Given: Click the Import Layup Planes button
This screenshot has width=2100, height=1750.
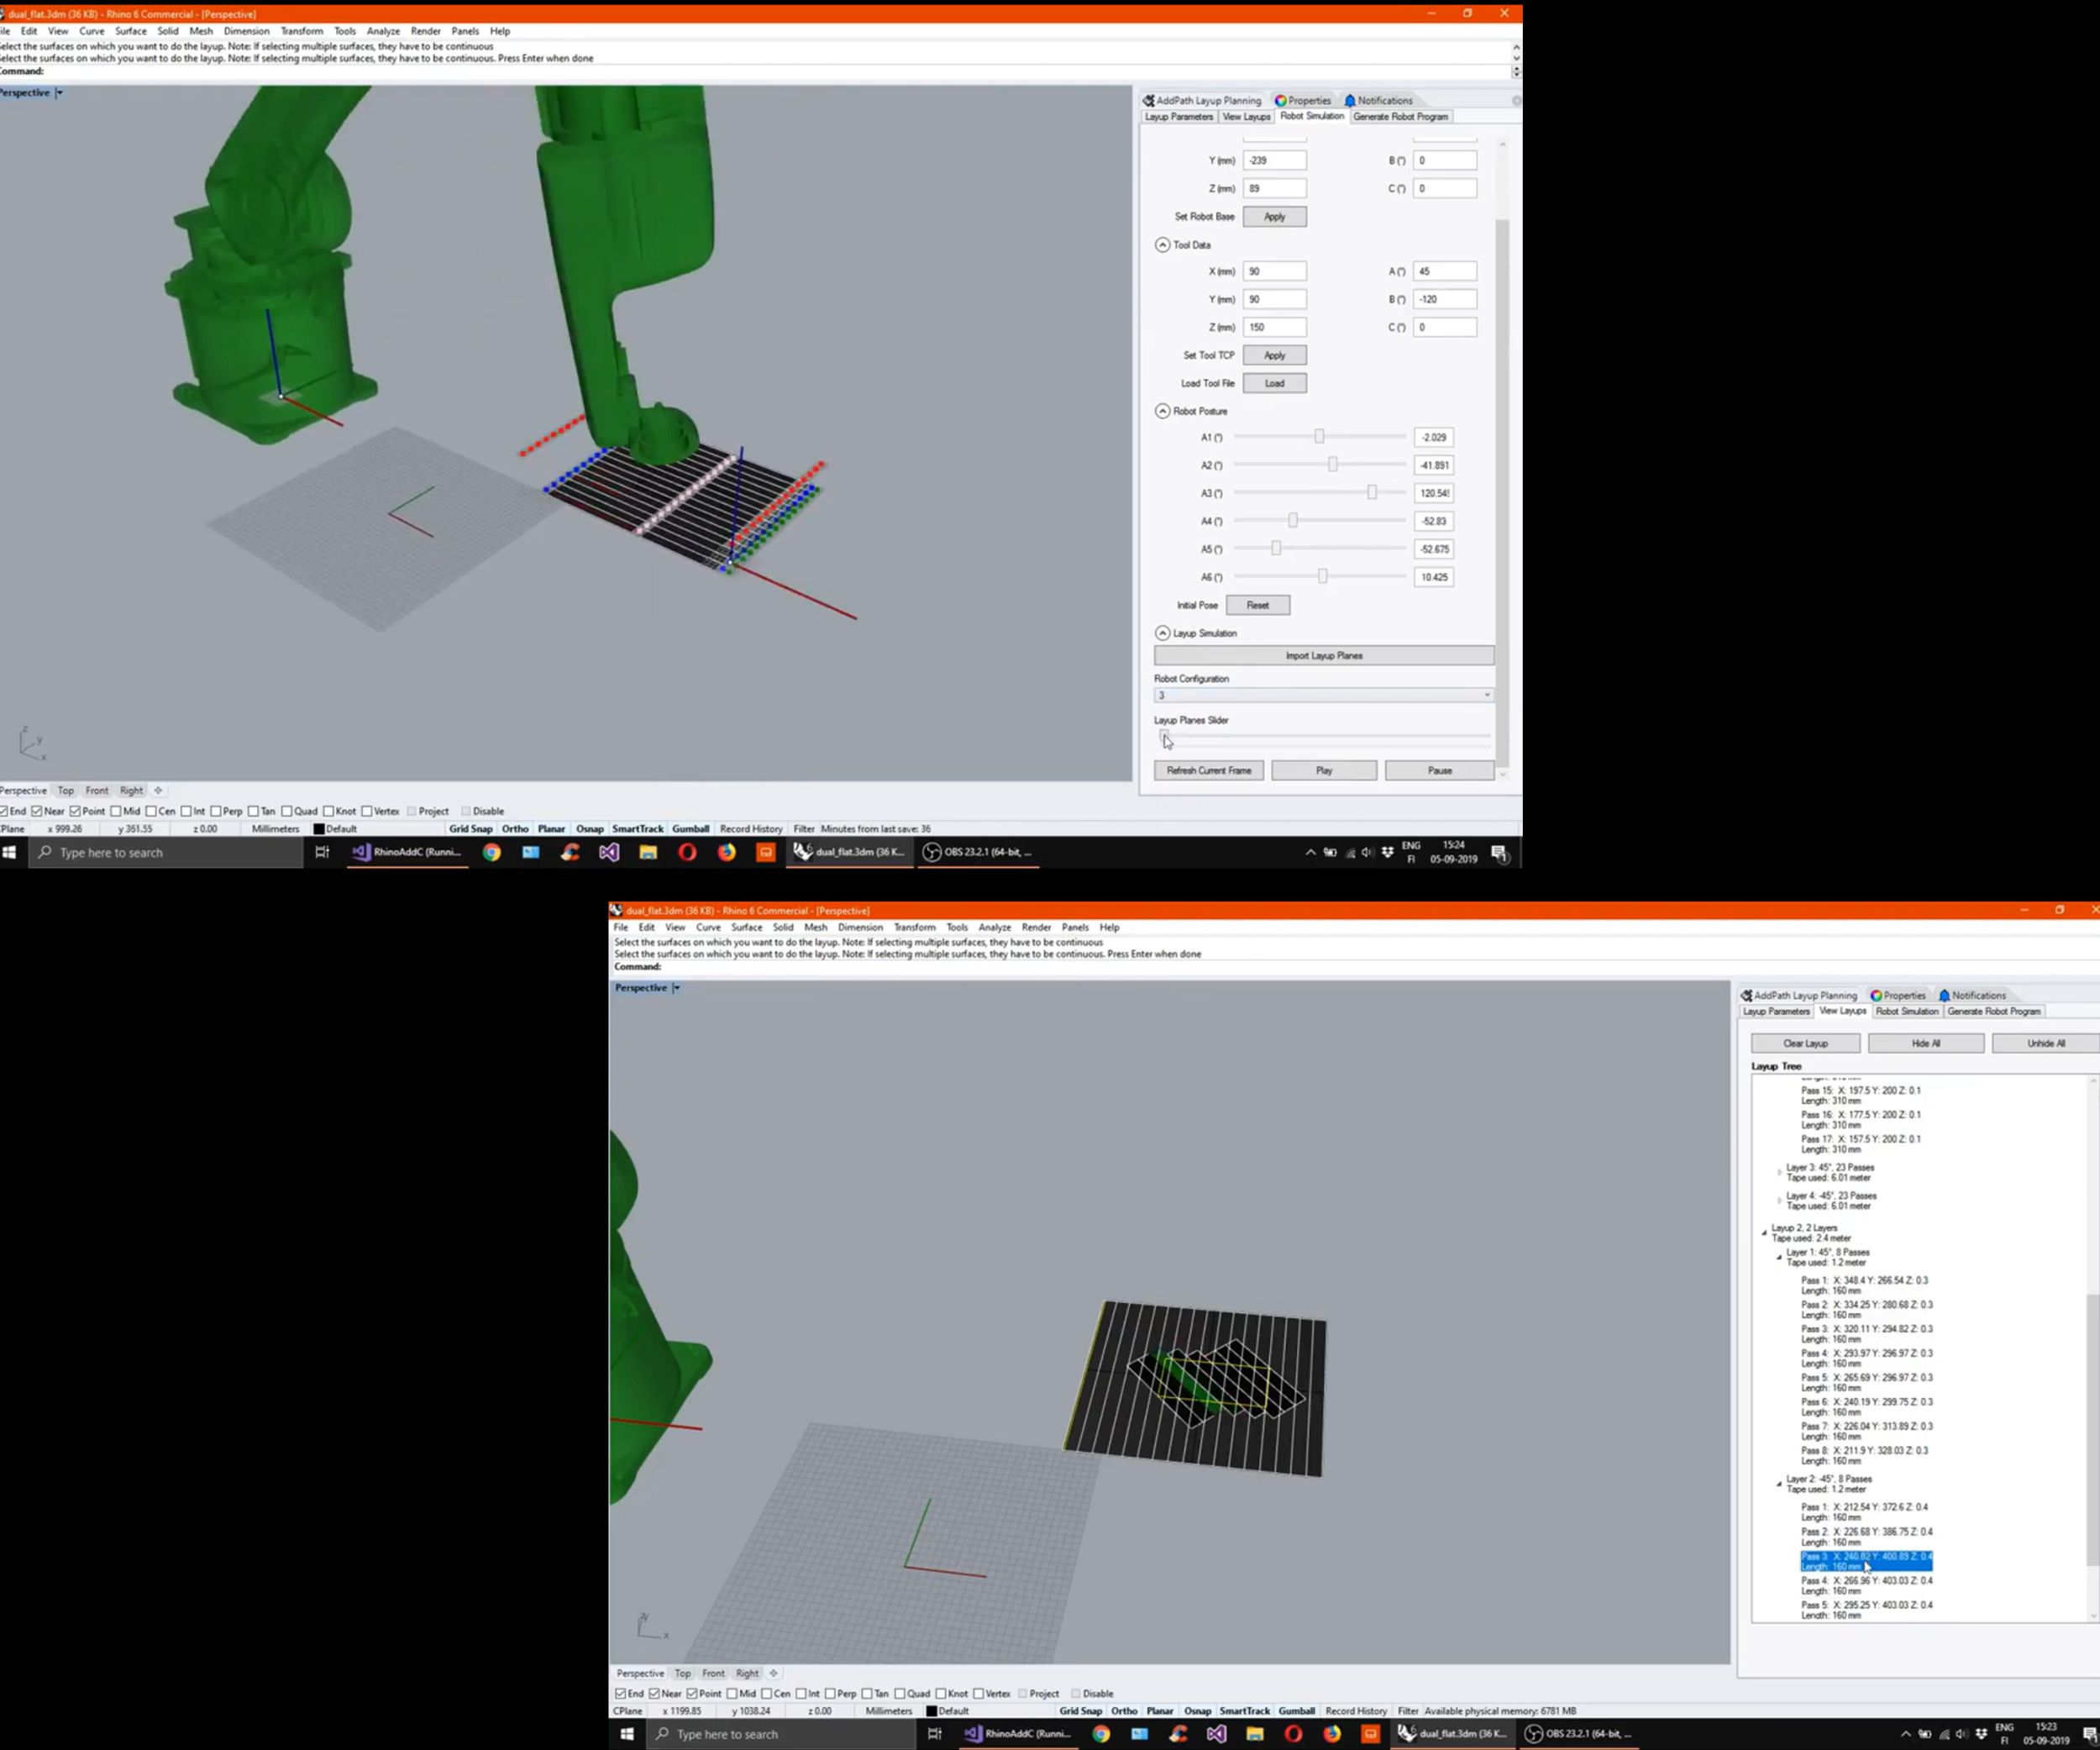Looking at the screenshot, I should coord(1323,655).
